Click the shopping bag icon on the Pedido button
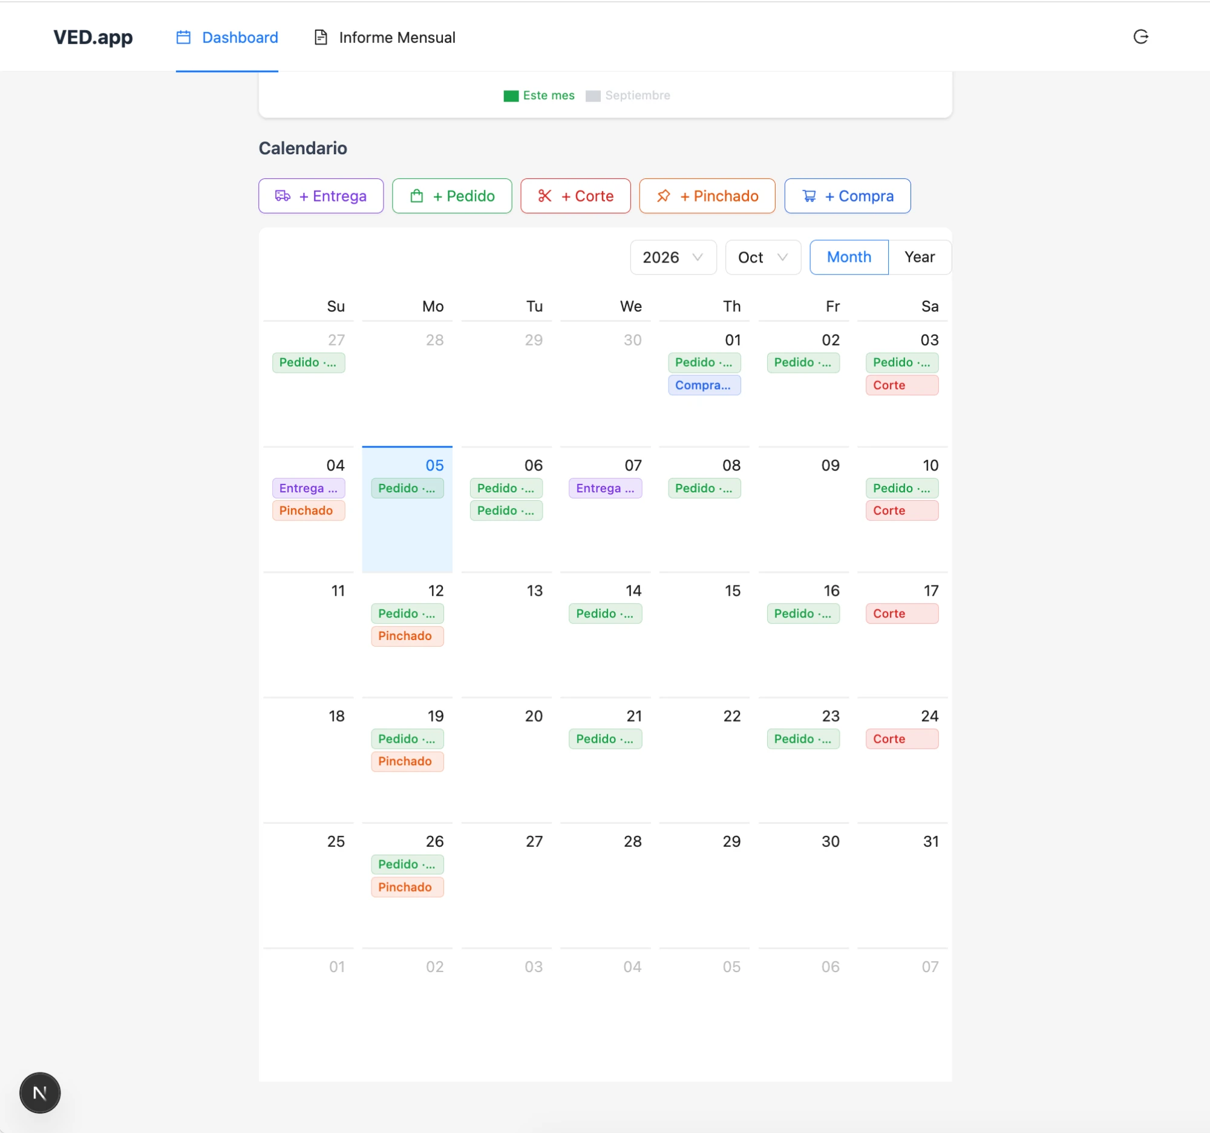 (416, 196)
